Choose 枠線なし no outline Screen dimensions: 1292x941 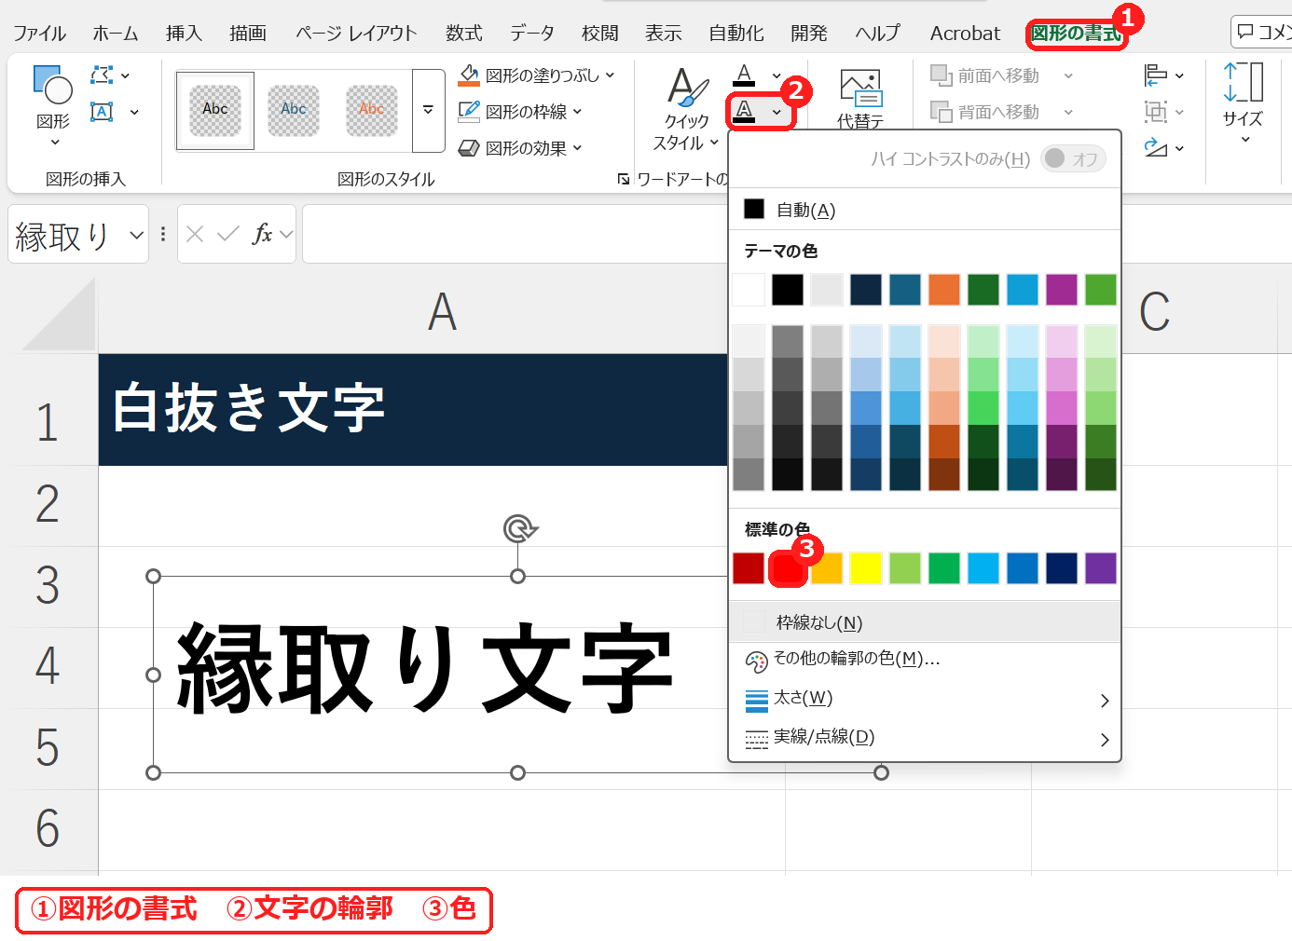924,622
